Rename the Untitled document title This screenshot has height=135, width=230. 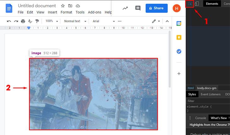tap(37, 6)
